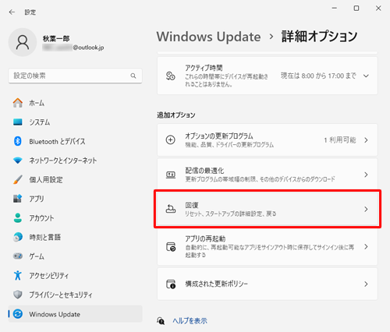
Task: Click the back arrow icon
Action: (x=12, y=12)
